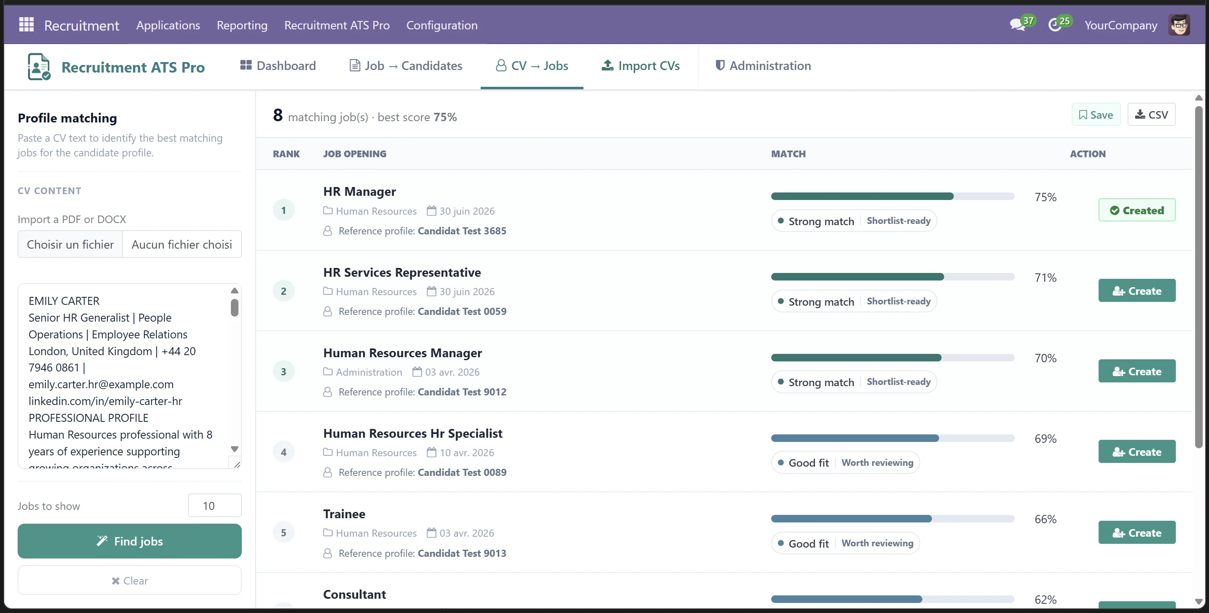Image resolution: width=1209 pixels, height=613 pixels.
Task: Select the CV → Jobs tab
Action: pyautogui.click(x=532, y=65)
